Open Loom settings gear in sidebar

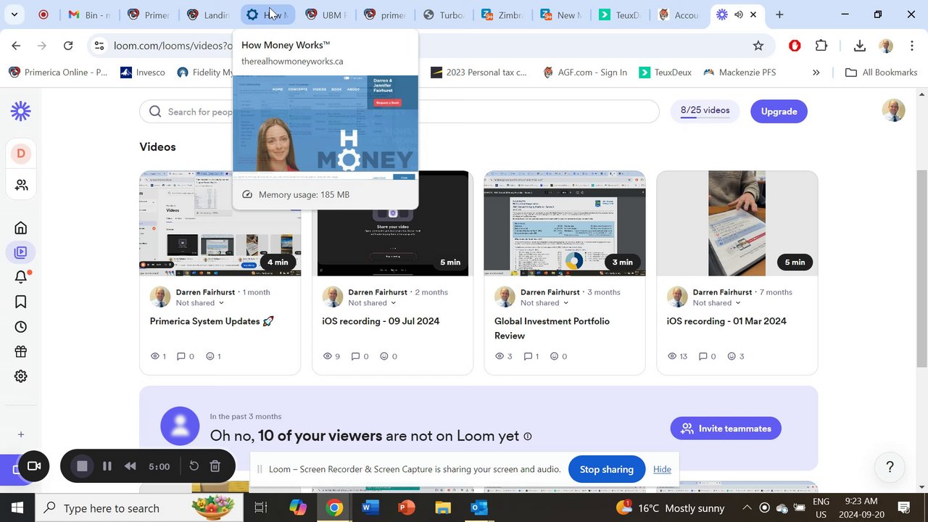pos(21,376)
